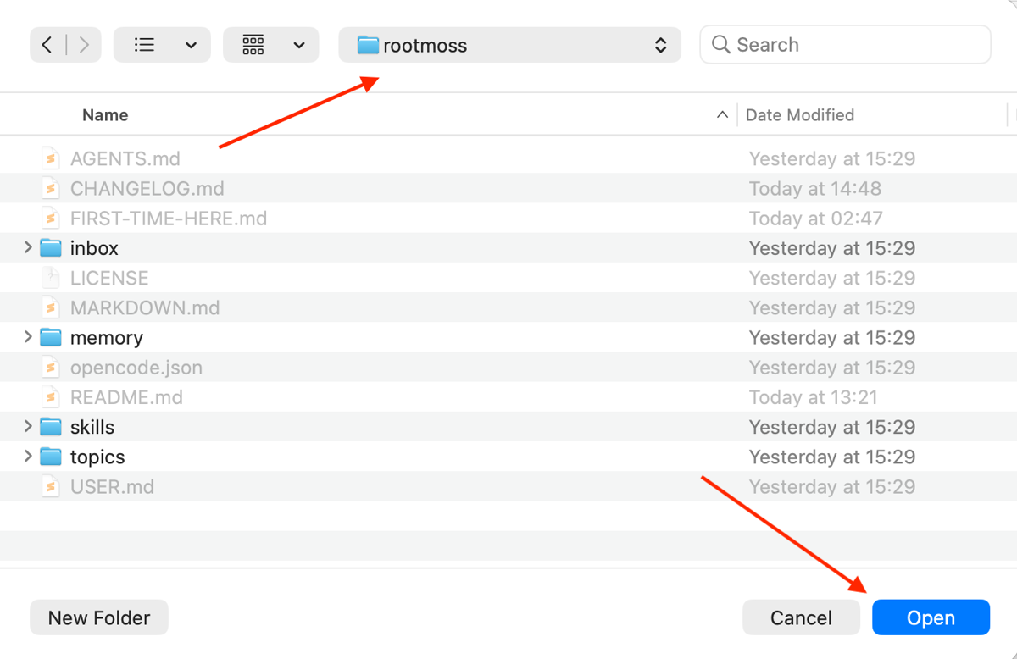Open the rootmoss location popup
This screenshot has height=659, width=1017.
[x=509, y=45]
